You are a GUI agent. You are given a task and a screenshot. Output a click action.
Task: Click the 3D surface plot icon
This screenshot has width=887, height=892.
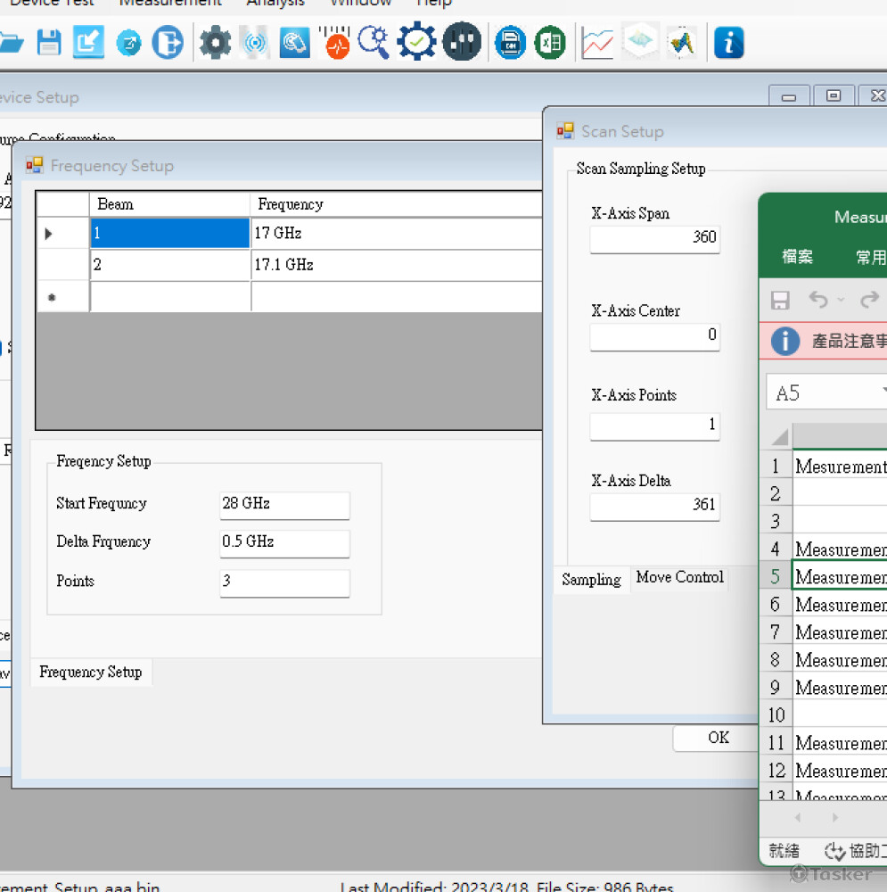(x=640, y=41)
